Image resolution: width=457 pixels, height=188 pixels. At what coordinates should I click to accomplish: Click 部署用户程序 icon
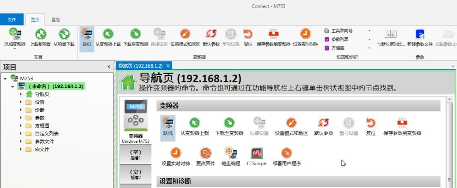tap(286, 153)
